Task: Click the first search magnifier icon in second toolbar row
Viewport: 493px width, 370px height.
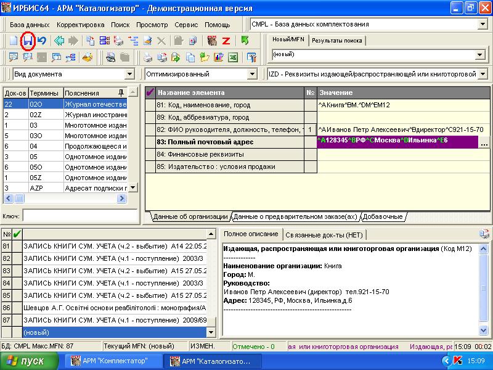Action: pyautogui.click(x=14, y=57)
